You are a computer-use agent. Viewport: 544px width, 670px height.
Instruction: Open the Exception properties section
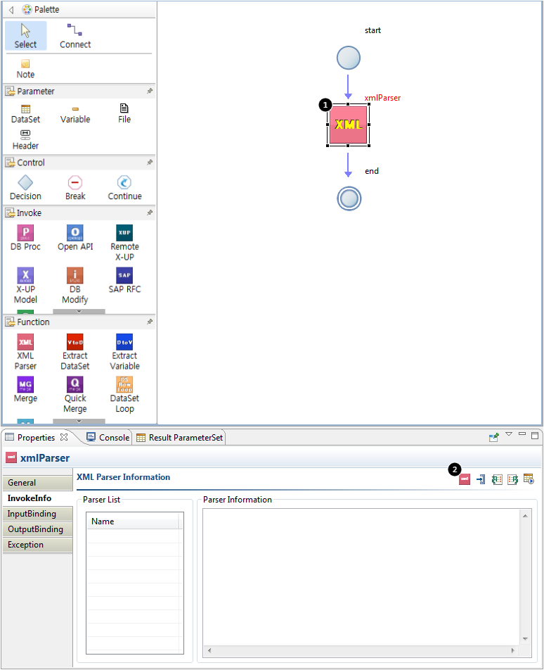(37, 545)
